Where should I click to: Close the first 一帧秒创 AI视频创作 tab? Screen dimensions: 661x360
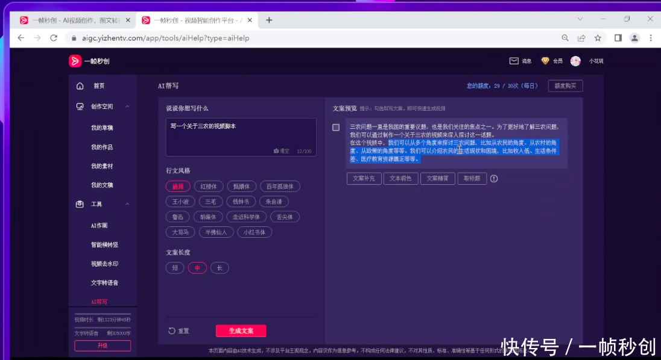128,20
